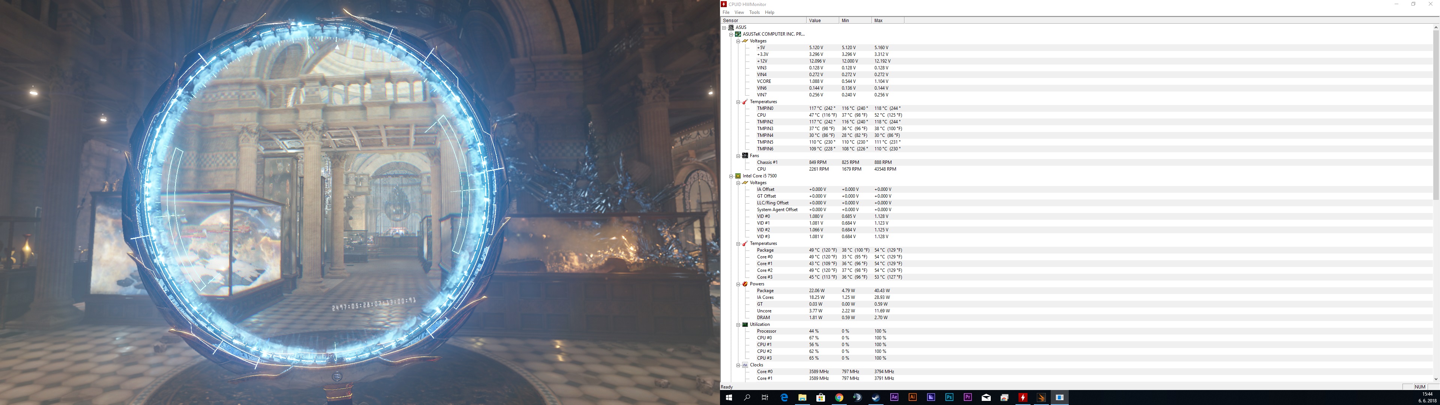Switch to Steam in the taskbar
This screenshot has height=405, width=1440.
[875, 397]
